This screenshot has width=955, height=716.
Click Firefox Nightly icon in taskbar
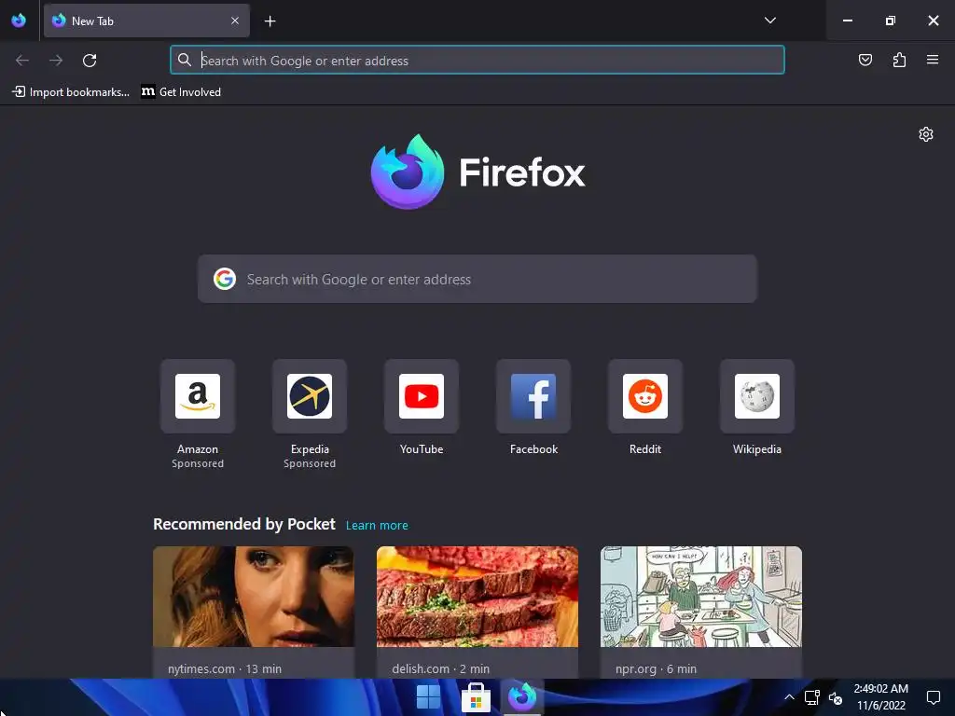tap(522, 697)
